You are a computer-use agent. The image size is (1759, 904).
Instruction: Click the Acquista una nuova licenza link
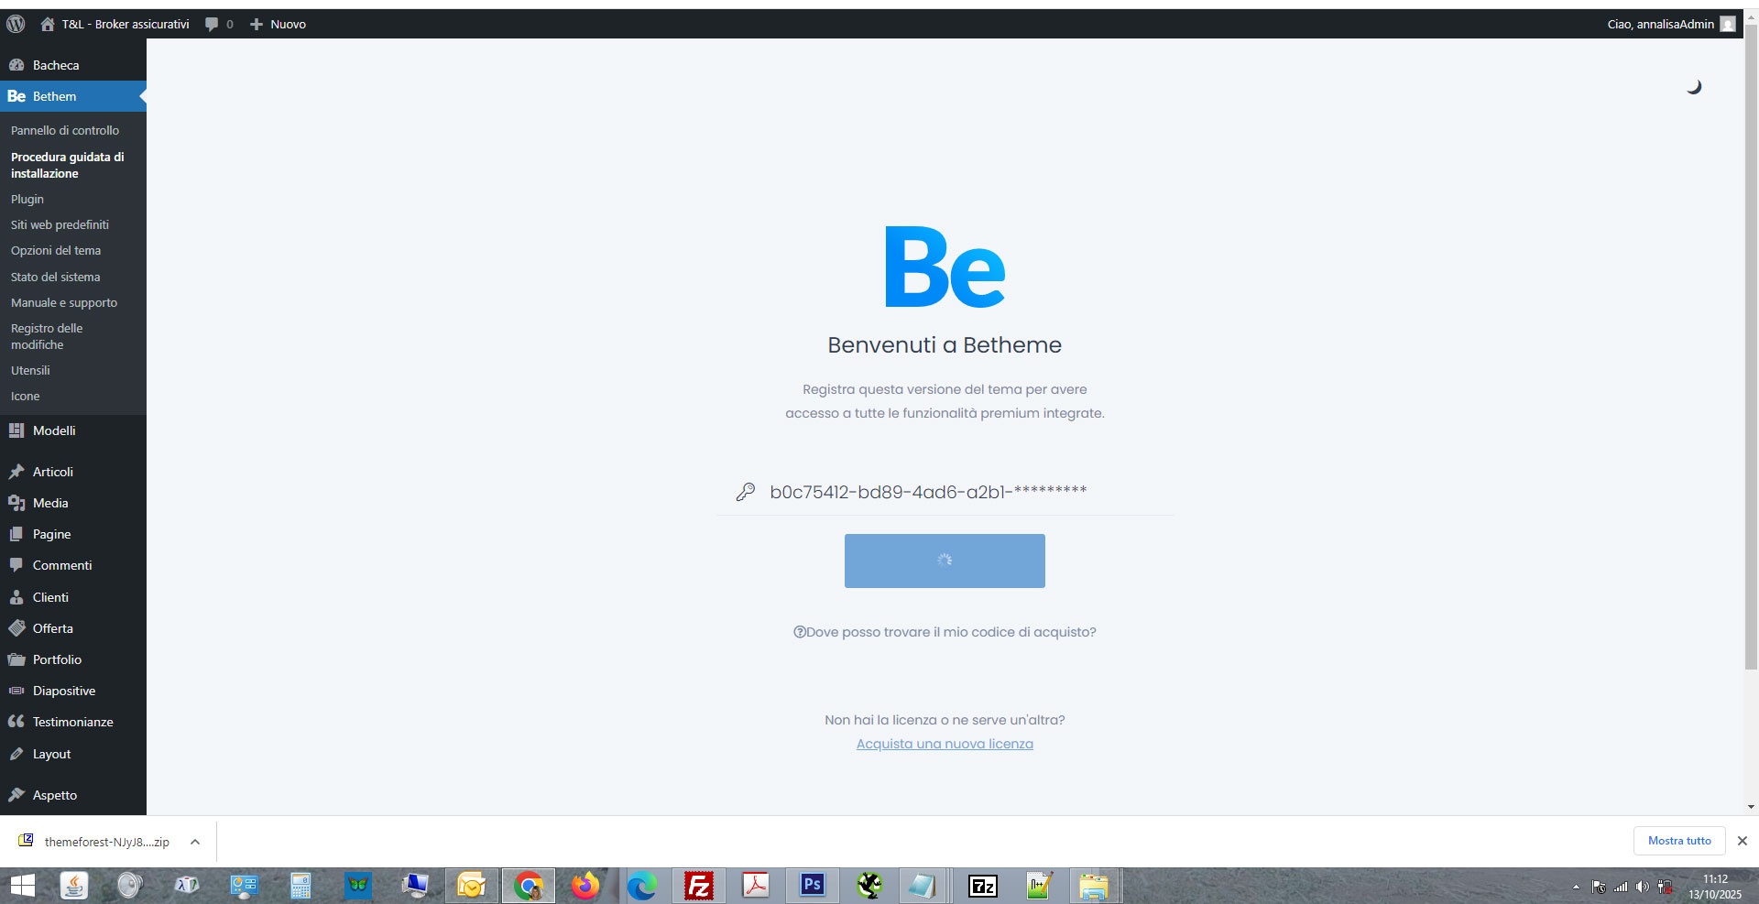click(945, 744)
